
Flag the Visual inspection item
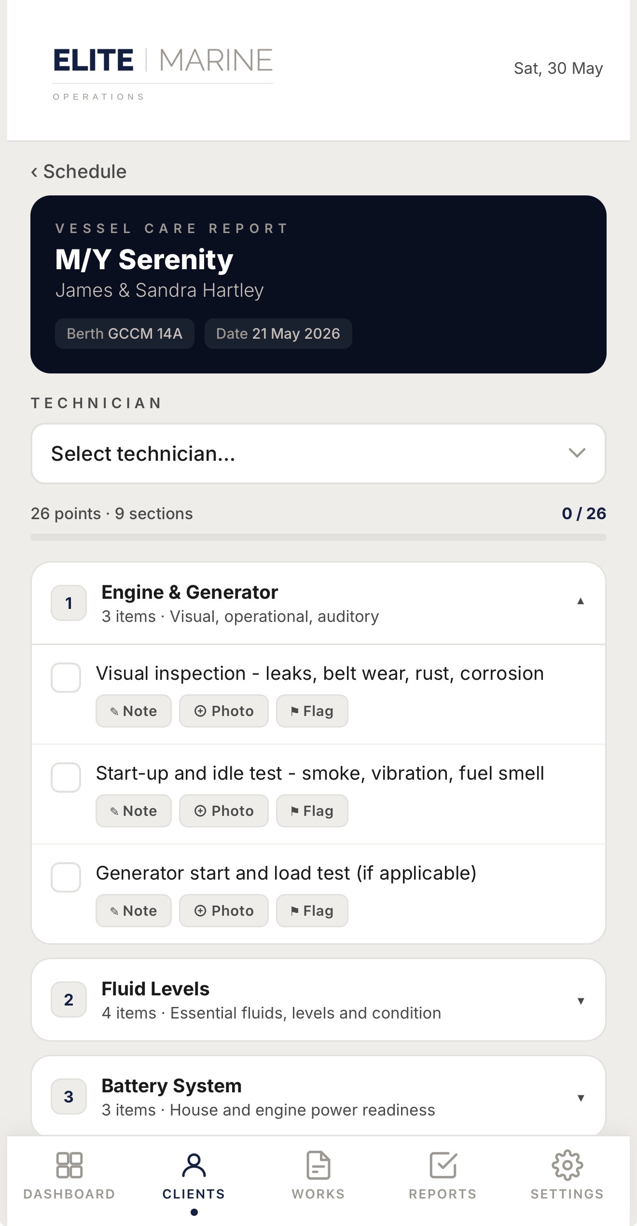[312, 711]
